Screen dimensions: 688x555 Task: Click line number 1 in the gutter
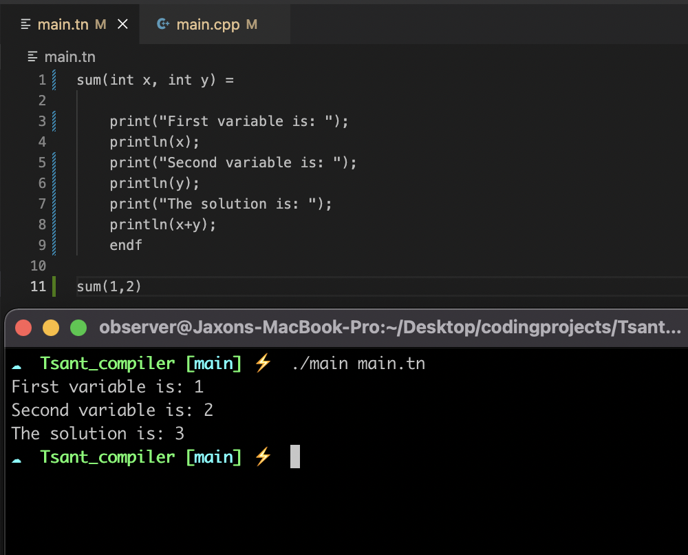coord(42,80)
